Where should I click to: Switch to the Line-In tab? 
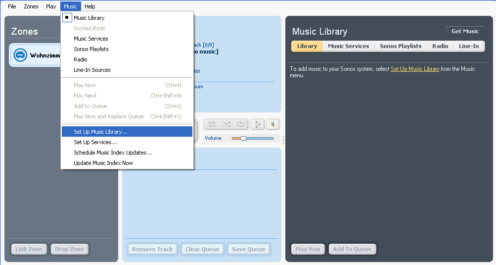pos(469,46)
